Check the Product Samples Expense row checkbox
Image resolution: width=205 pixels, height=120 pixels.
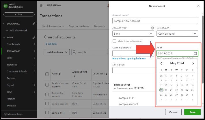coord(47,85)
